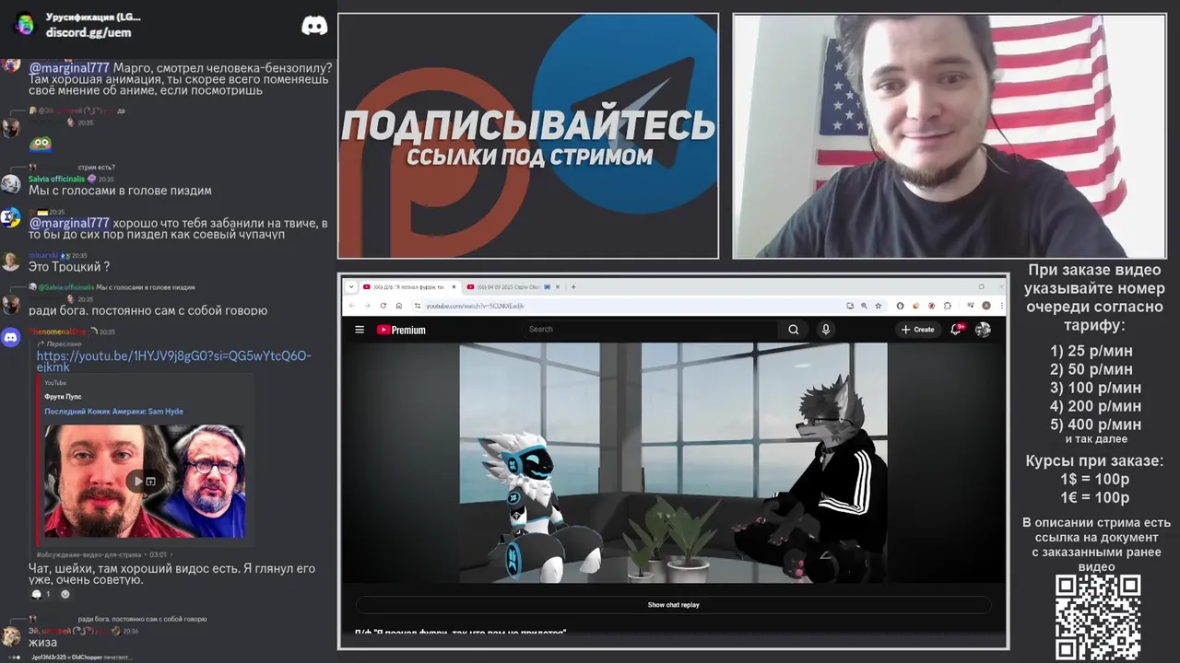The width and height of the screenshot is (1180, 663).
Task: Open the YouTube account avatar menu
Action: pyautogui.click(x=984, y=330)
